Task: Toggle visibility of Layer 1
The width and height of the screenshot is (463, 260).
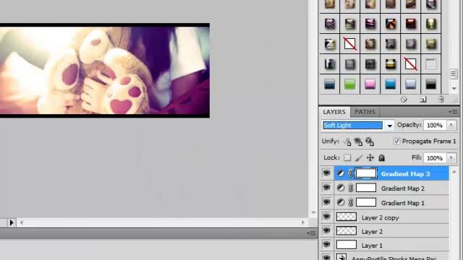Action: tap(326, 244)
